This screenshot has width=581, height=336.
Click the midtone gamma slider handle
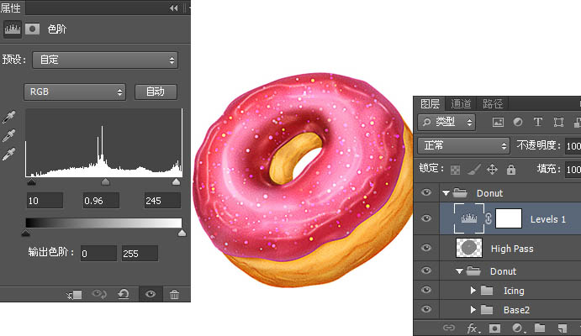[106, 181]
